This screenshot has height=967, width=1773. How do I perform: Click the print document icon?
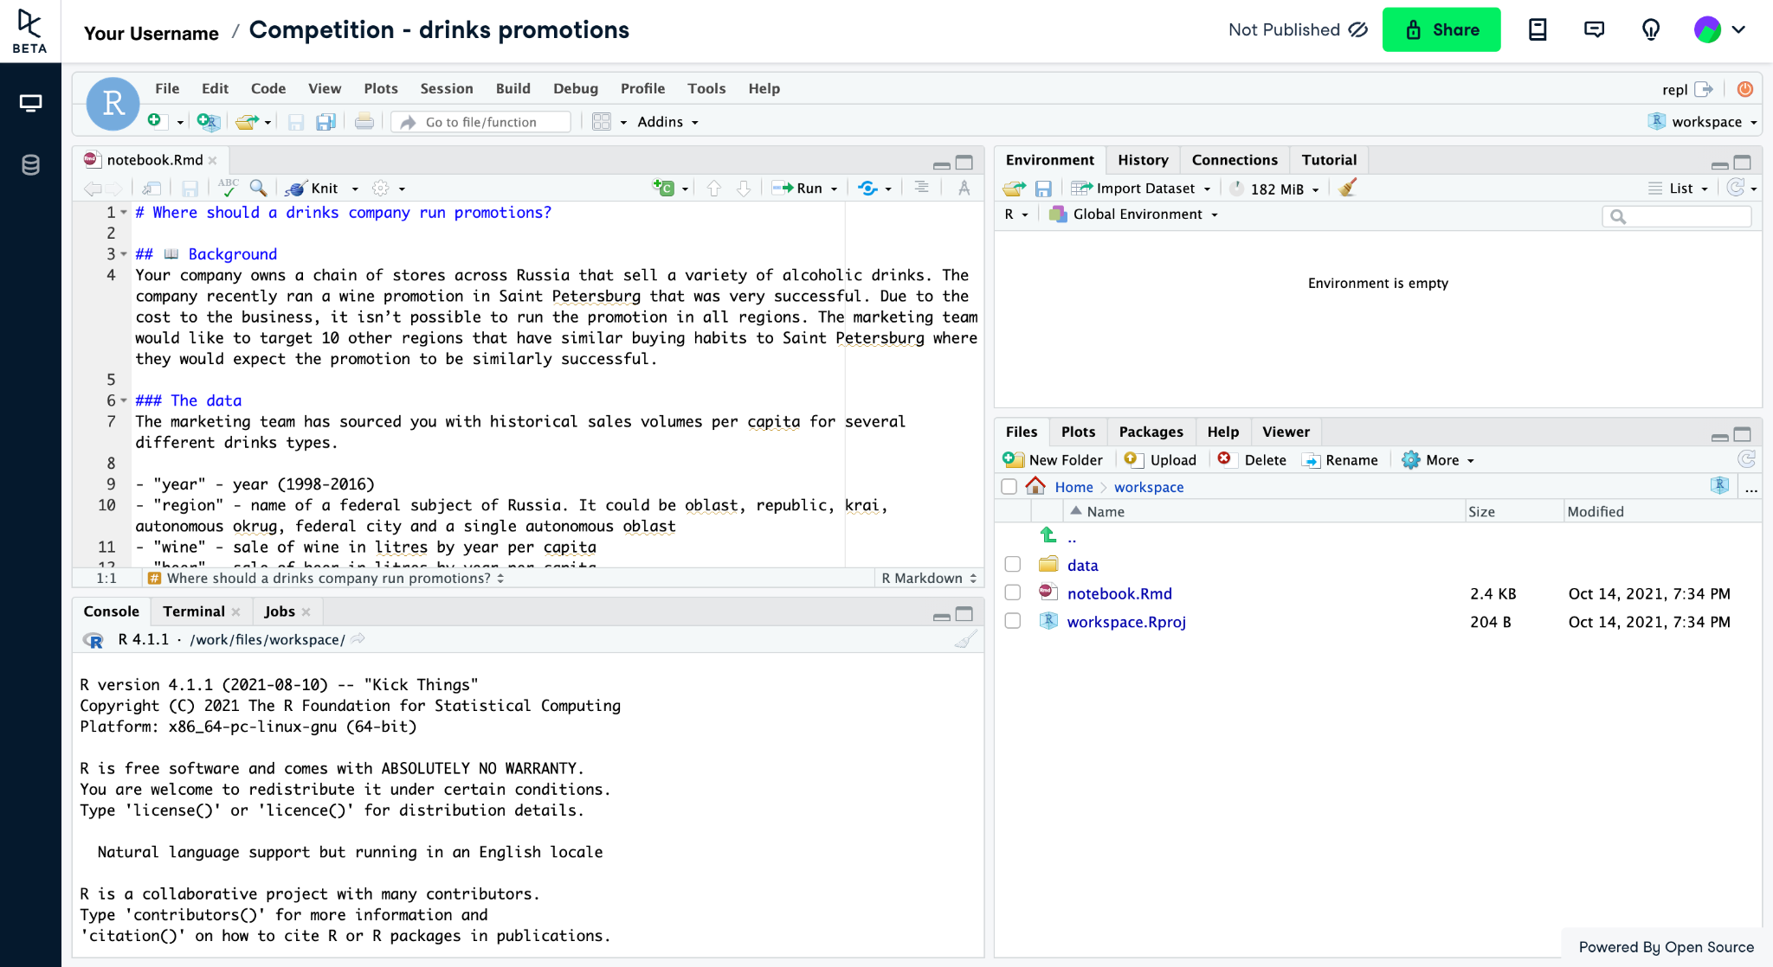point(364,122)
